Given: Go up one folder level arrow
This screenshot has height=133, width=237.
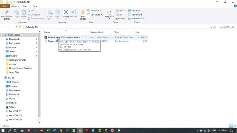Looking at the screenshot, I should coord(16,27).
